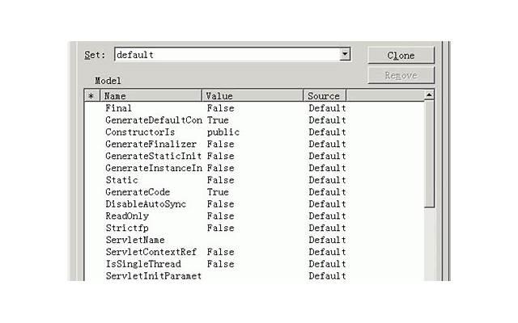Viewport: 518px width, 323px height.
Task: Click the ReadOnly property name
Action: (126, 216)
